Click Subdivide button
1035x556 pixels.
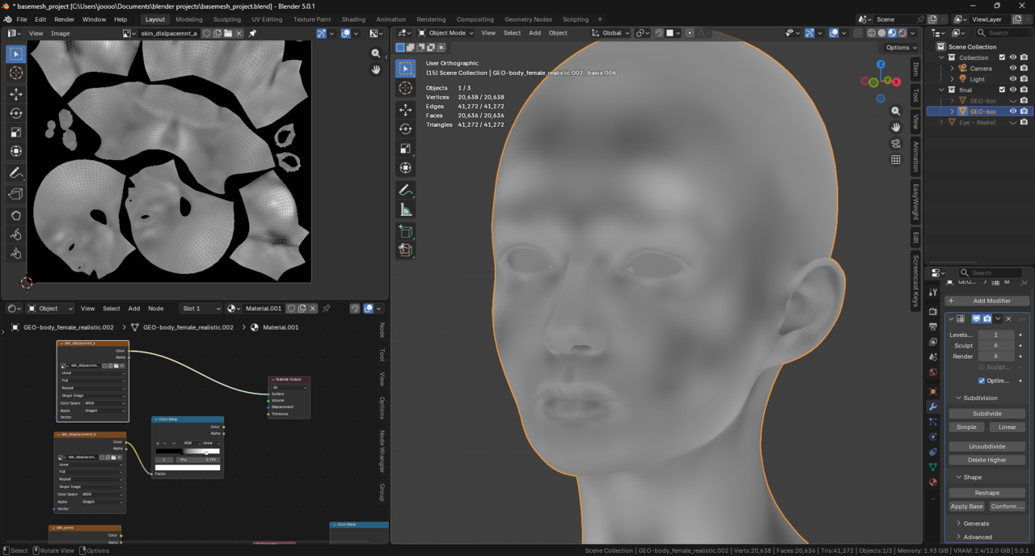(987, 414)
